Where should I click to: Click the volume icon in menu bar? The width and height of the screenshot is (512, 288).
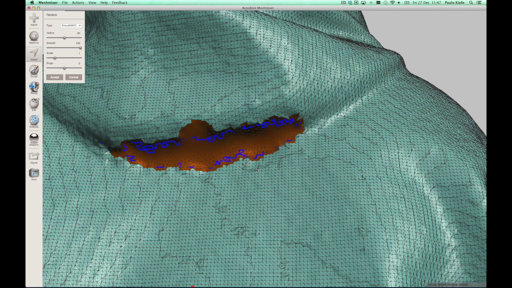tap(399, 2)
